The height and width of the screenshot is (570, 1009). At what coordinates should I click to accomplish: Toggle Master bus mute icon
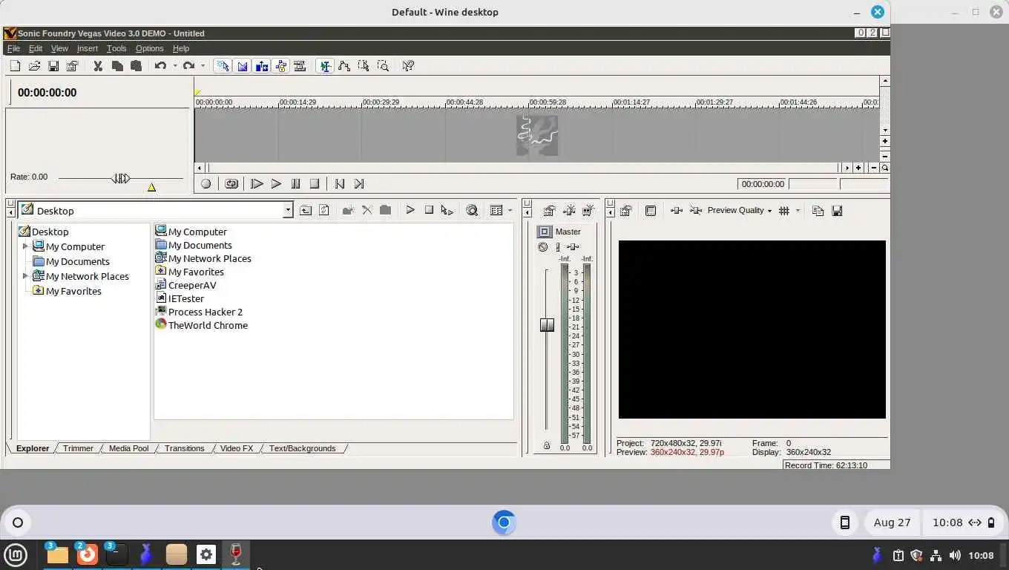[x=543, y=247]
